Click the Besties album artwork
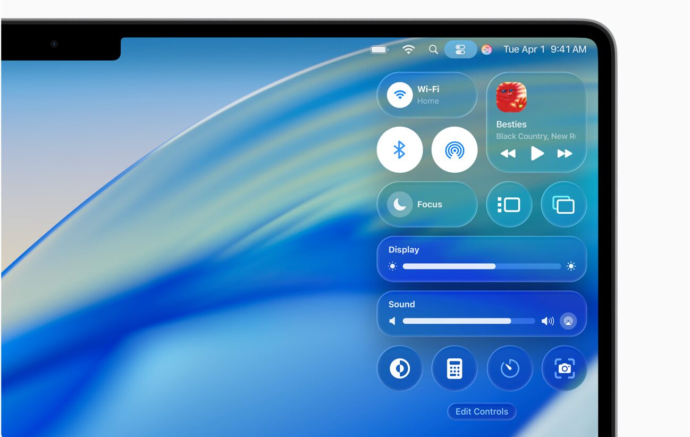This screenshot has width=690, height=437. pyautogui.click(x=511, y=97)
